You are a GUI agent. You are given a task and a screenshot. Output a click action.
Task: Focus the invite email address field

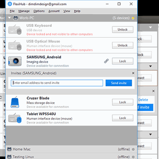pos(57,83)
